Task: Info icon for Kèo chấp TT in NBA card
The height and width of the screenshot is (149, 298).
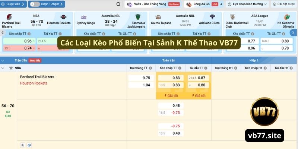Action: [x=29, y=34]
